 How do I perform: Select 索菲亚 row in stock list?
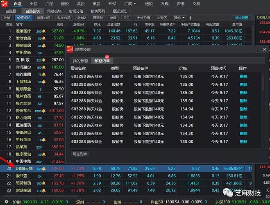[x=126, y=176]
